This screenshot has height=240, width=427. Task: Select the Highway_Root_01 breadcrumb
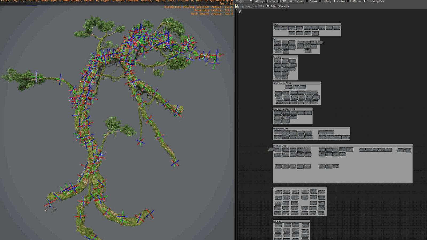(x=251, y=6)
